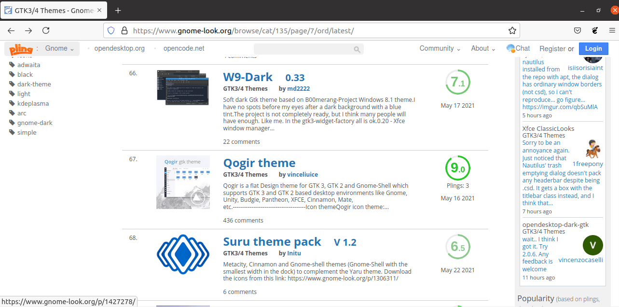This screenshot has width=619, height=307.
Task: Click the tag icon beside black
Action: click(12, 74)
